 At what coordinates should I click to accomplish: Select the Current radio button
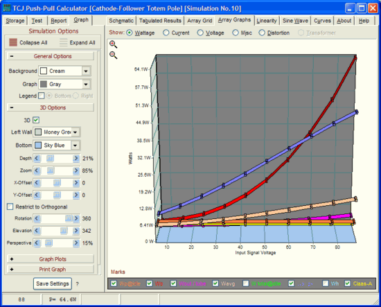click(x=166, y=33)
